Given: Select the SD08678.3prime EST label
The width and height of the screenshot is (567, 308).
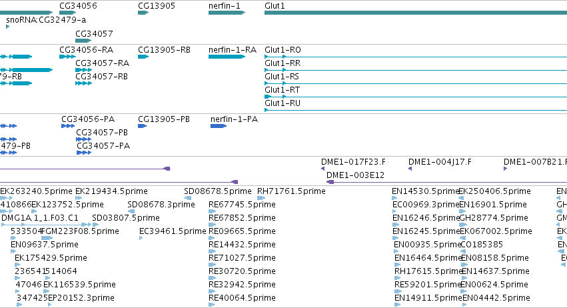Looking at the screenshot, I should pyautogui.click(x=161, y=205).
